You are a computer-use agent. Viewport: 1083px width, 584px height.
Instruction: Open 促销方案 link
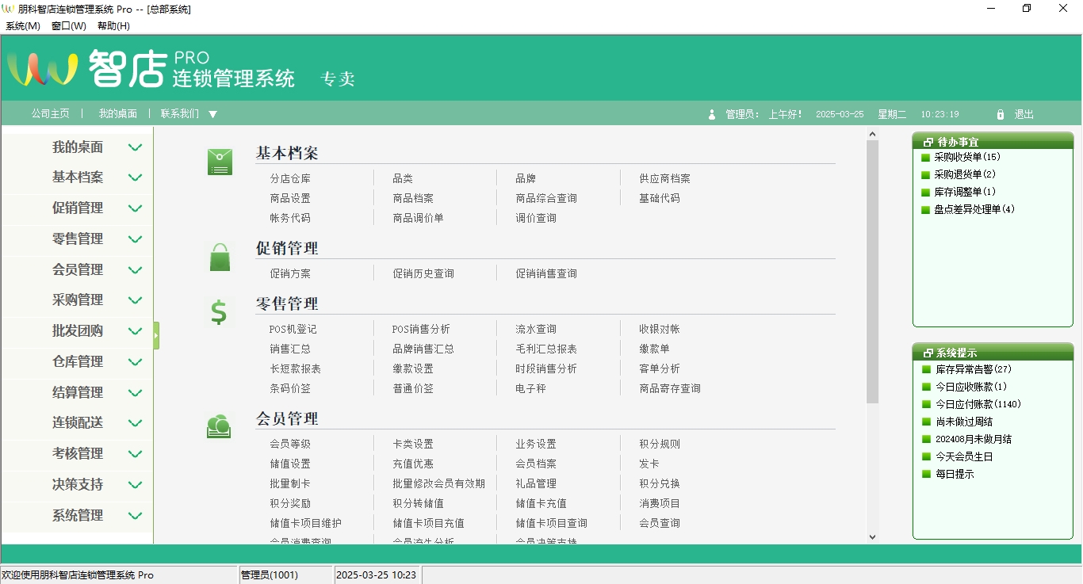point(290,273)
